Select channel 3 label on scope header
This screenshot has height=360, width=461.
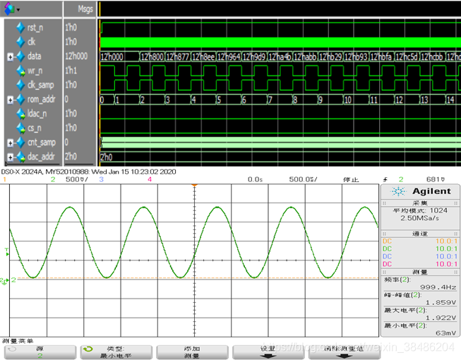click(102, 179)
